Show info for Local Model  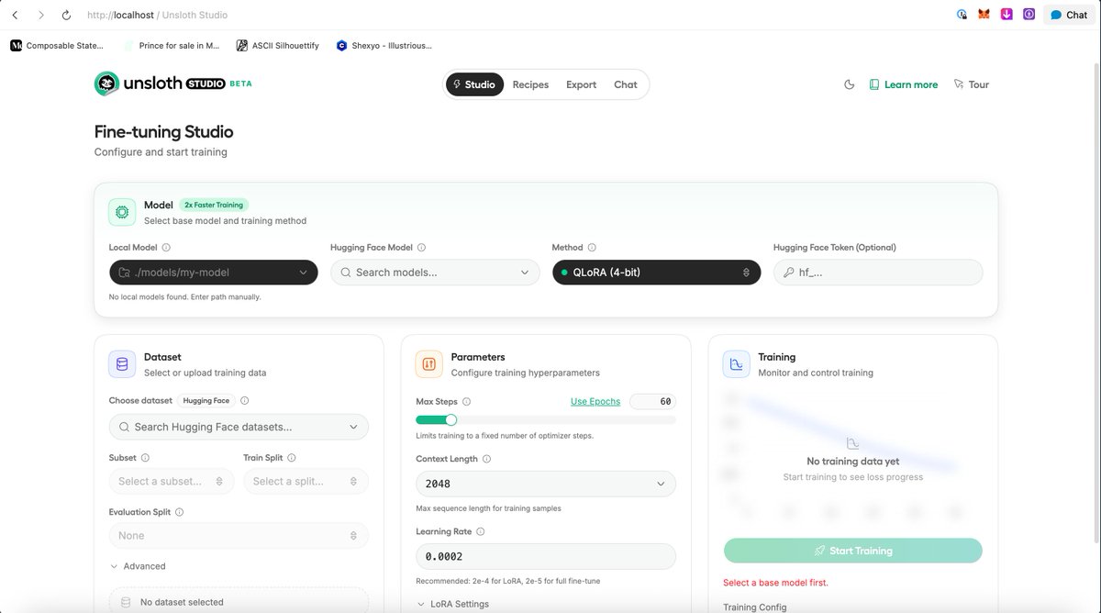click(x=166, y=247)
